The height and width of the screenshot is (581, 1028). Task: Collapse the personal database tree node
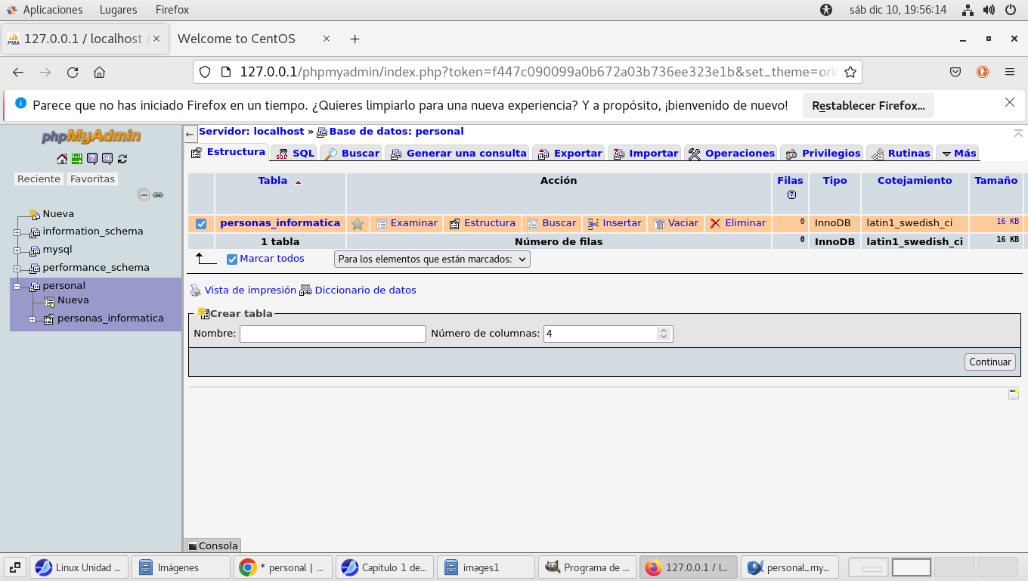click(17, 287)
